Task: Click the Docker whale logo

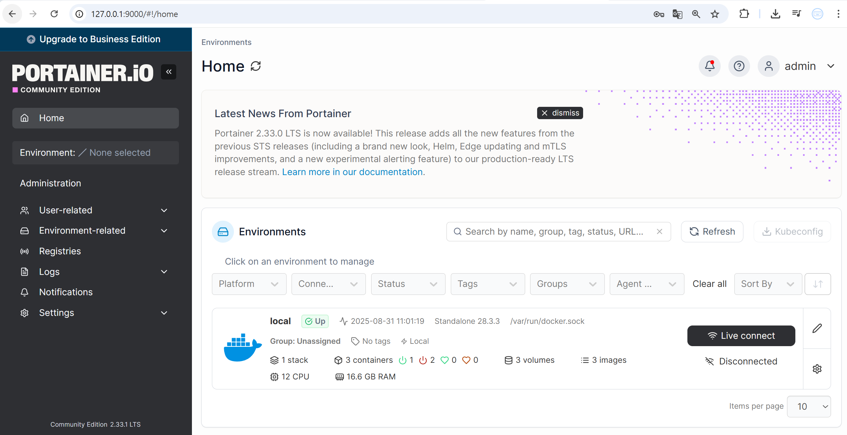Action: pos(242,347)
